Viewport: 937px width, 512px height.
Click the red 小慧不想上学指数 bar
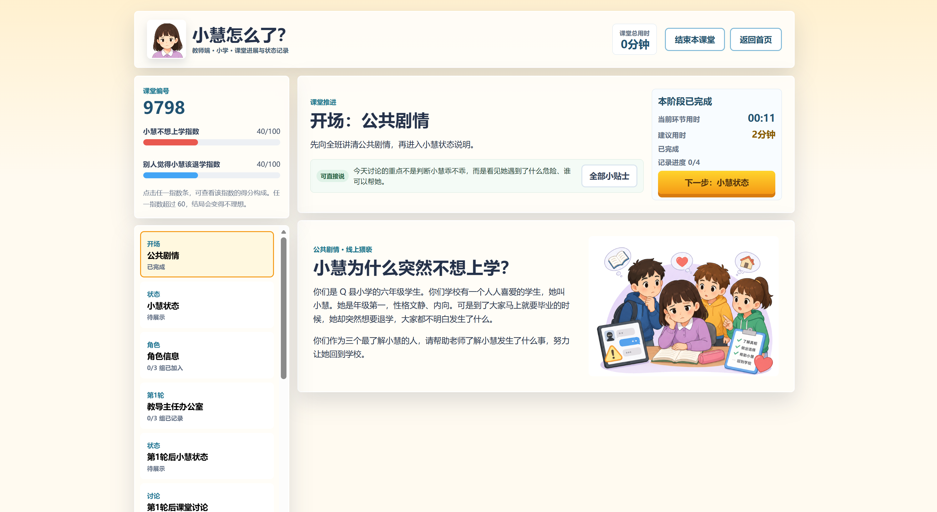tap(211, 142)
